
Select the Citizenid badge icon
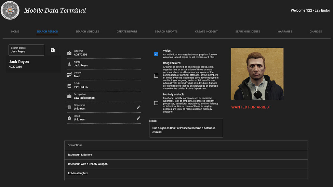click(x=69, y=53)
